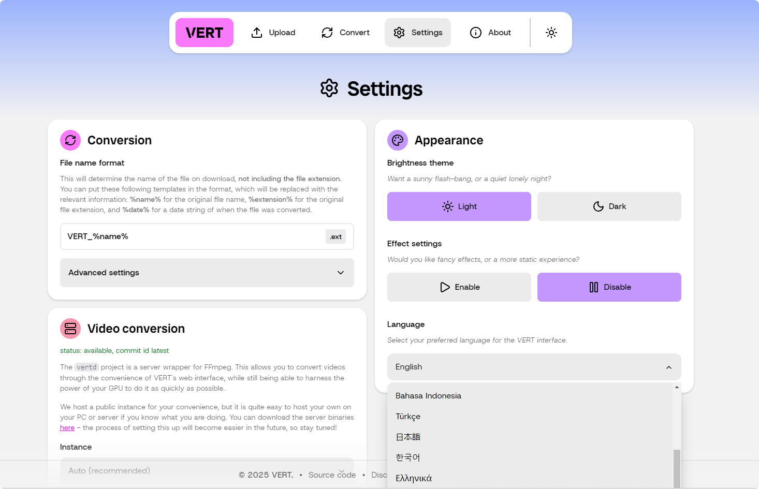Click the pink Conversion refresh icon
This screenshot has height=489, width=759.
70,140
